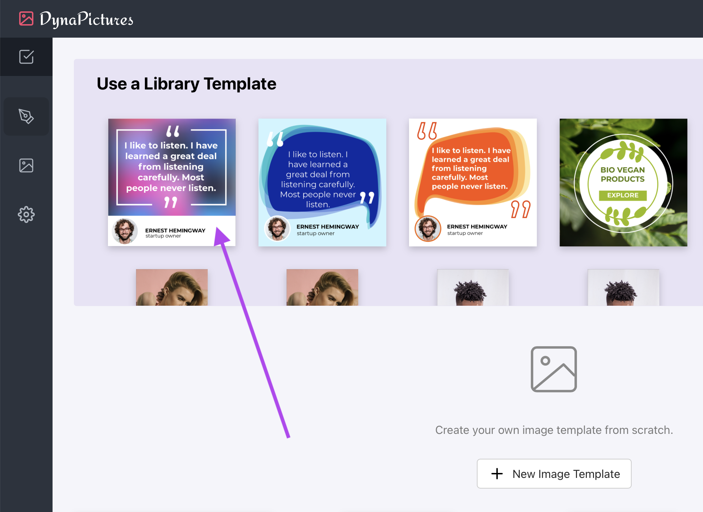Open the checklist icon in the sidebar
703x512 pixels.
pos(26,57)
